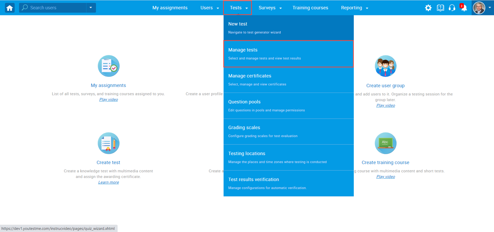This screenshot has width=494, height=232.
Task: Click the Home icon in the top bar
Action: 10,8
